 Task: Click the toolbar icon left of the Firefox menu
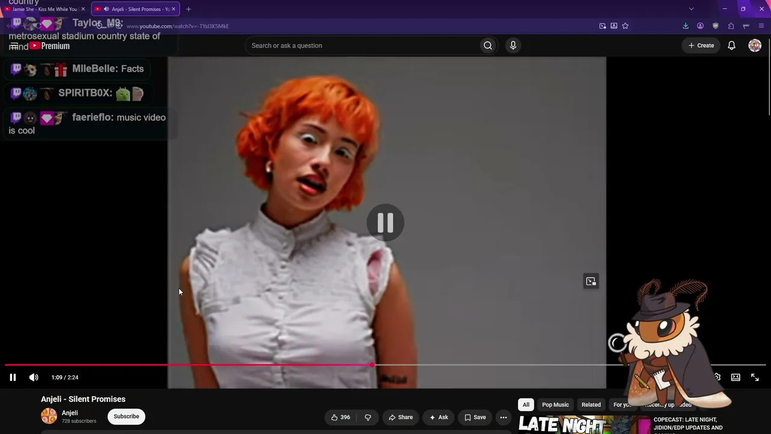point(746,26)
